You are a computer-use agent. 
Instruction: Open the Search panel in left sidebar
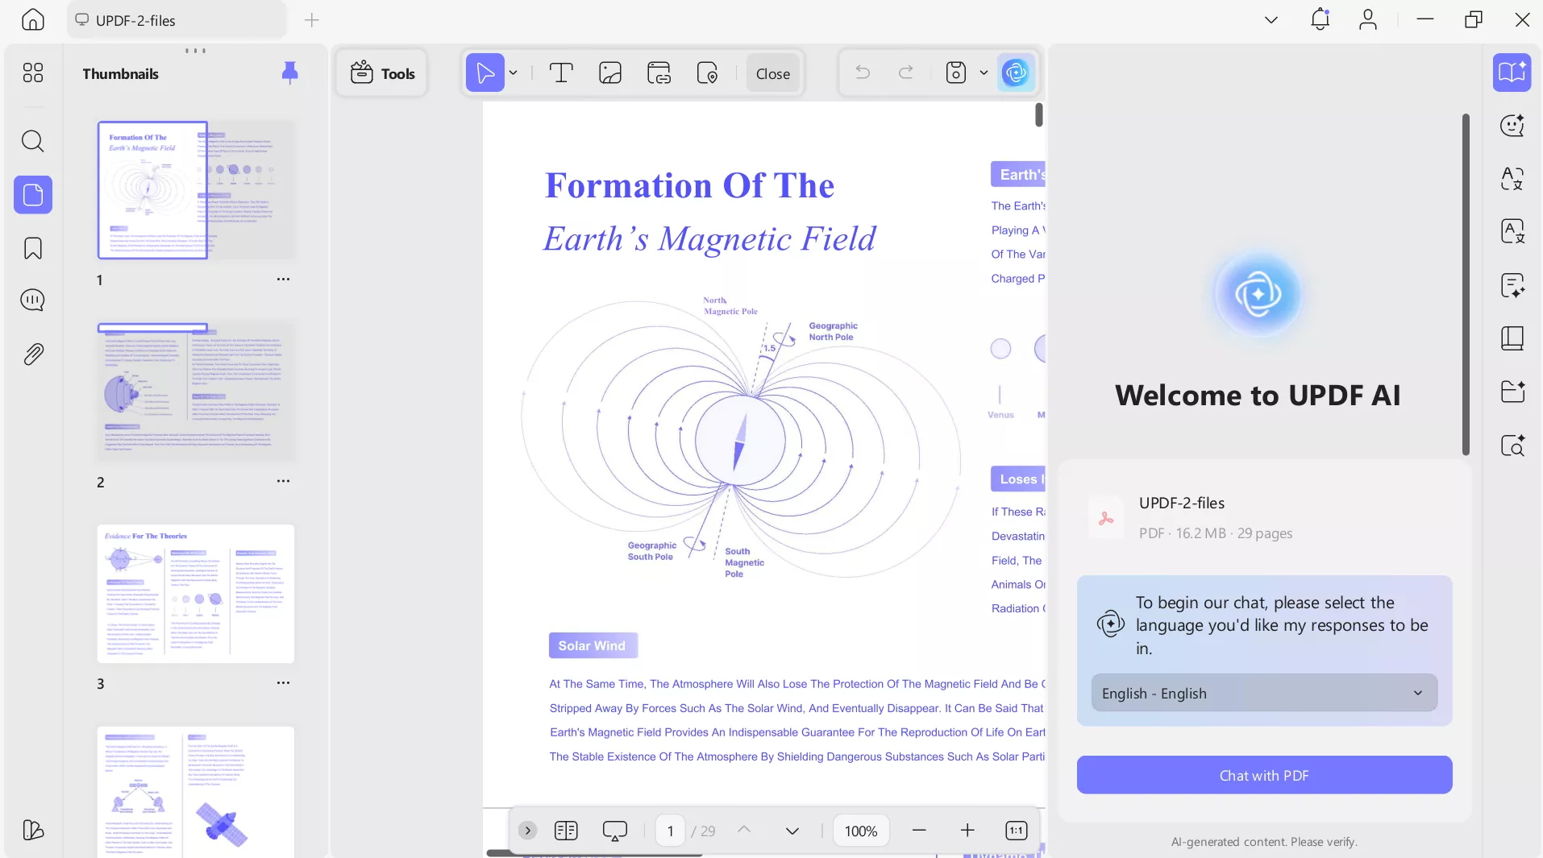32,141
